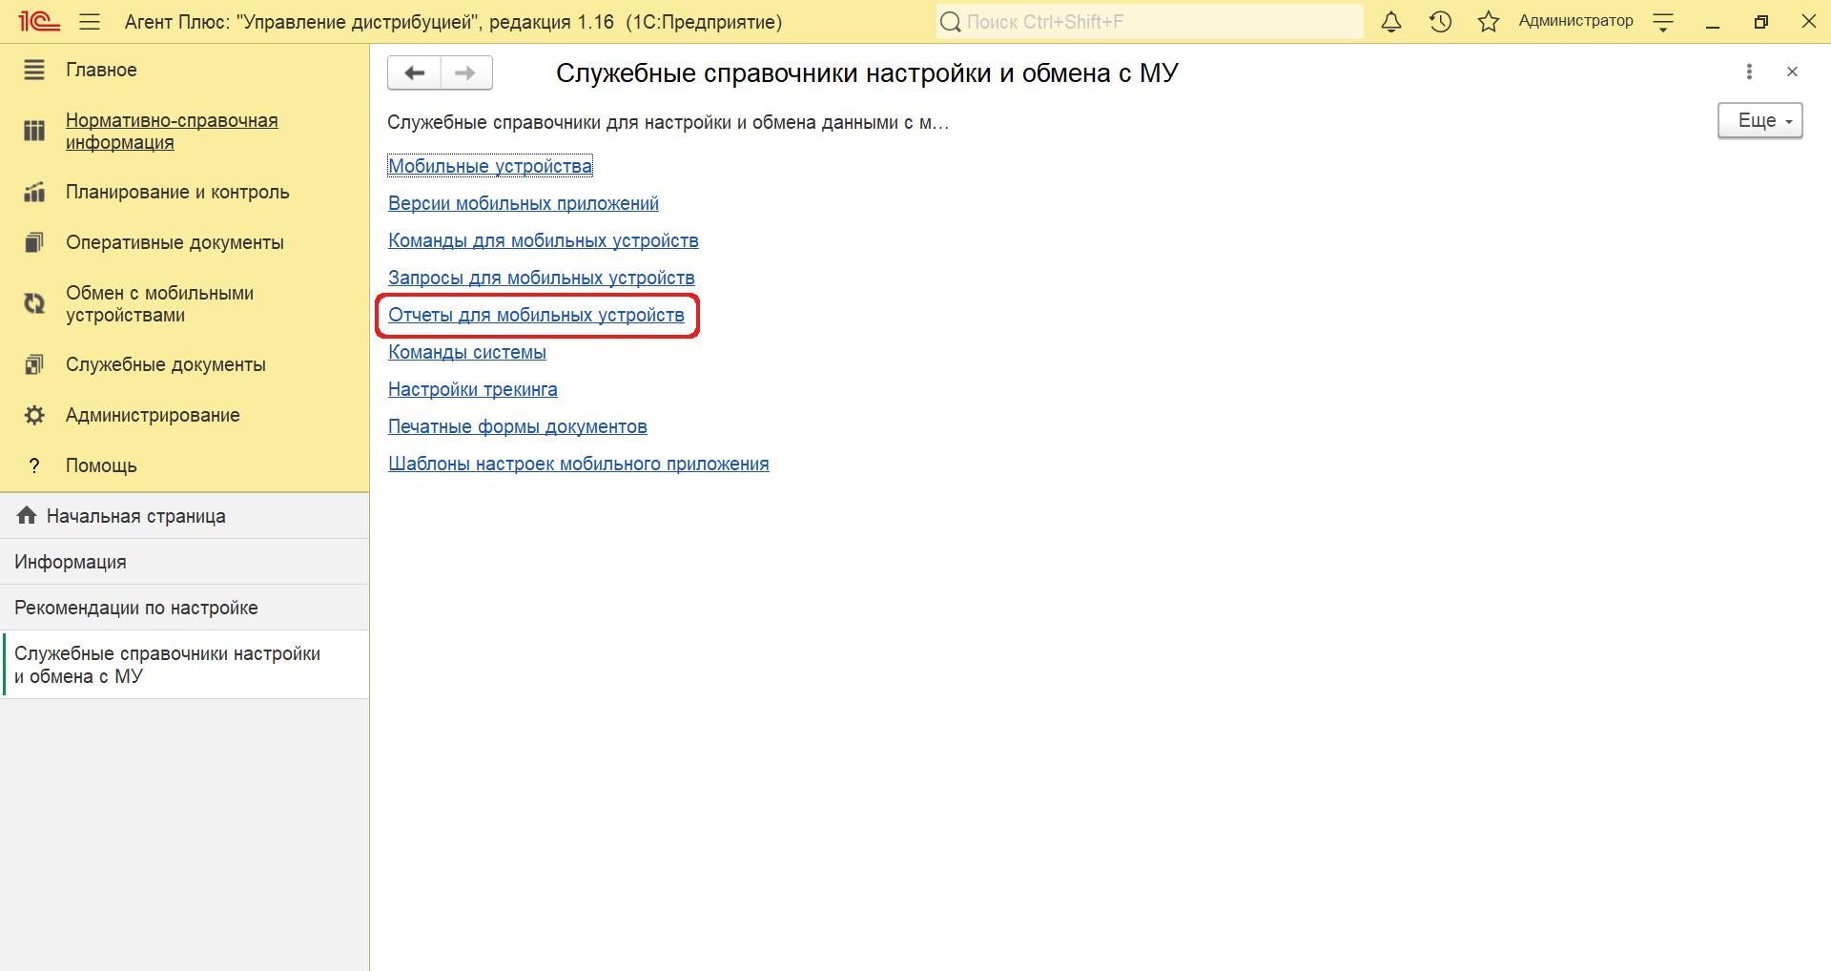Image resolution: width=1831 pixels, height=971 pixels.
Task: Open the three-dot form options icon
Action: (1748, 72)
